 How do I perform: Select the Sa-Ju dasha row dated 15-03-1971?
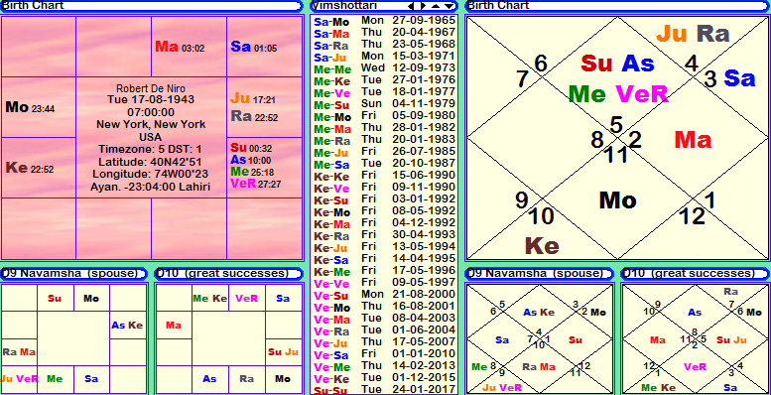coord(384,57)
